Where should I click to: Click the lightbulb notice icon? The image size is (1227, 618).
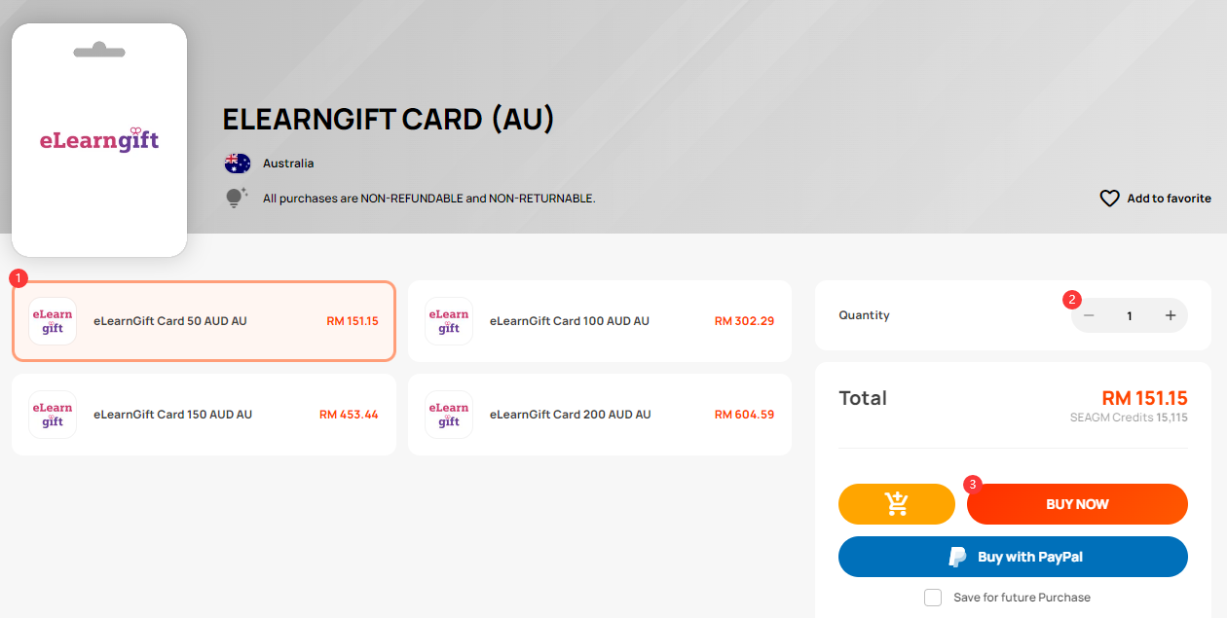click(x=237, y=198)
